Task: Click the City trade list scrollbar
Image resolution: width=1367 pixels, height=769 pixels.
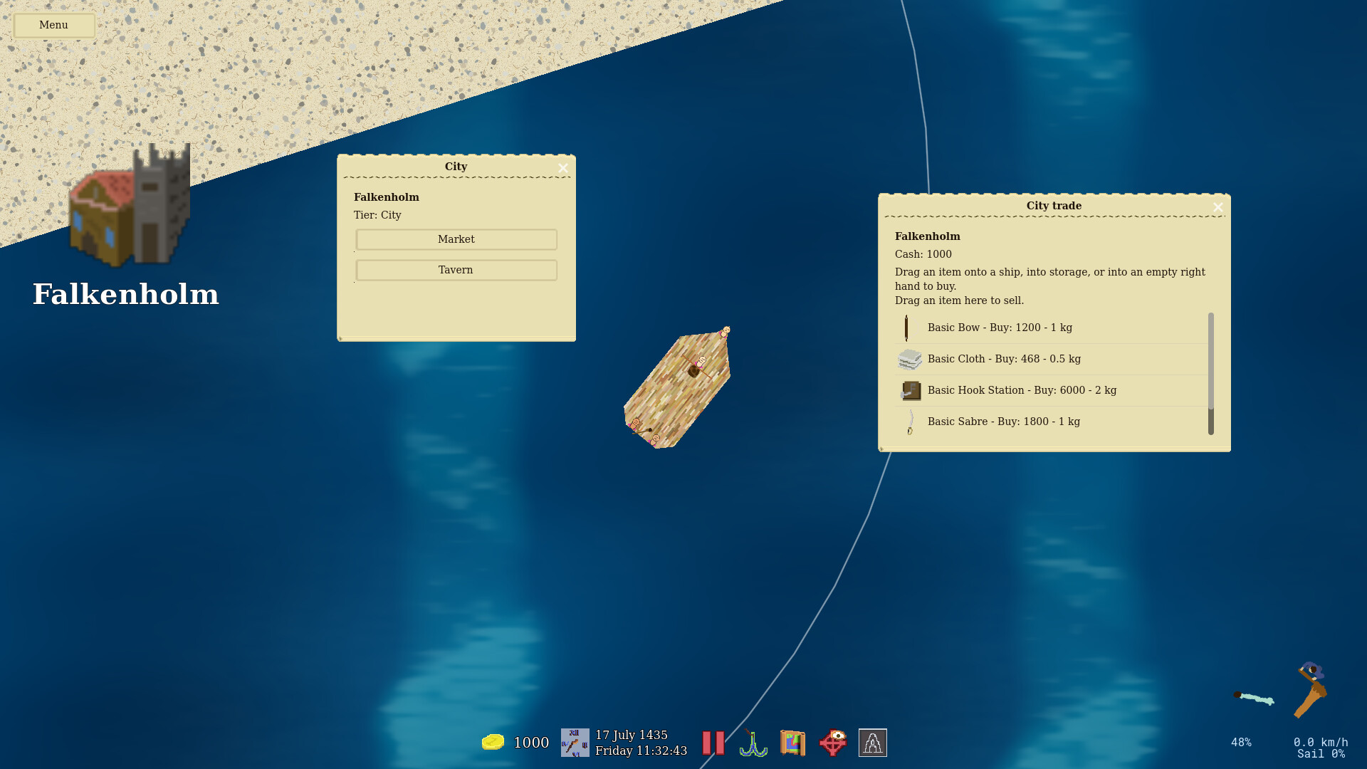Action: pos(1210,374)
